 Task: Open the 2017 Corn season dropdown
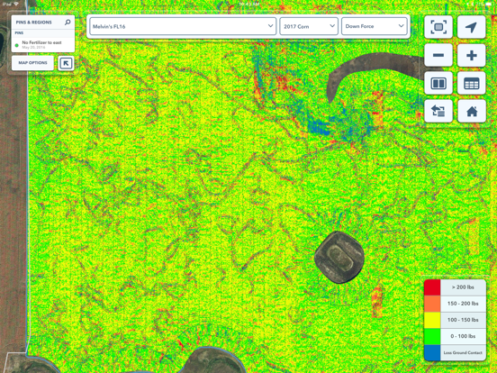pos(309,26)
